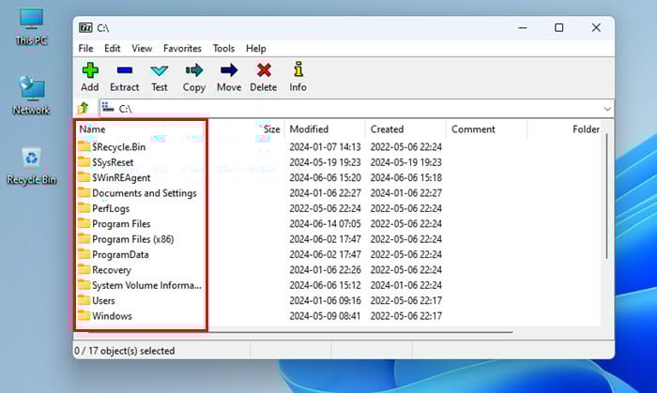Click status bar 0 / 17 object(s) selected
Image resolution: width=657 pixels, height=393 pixels.
[125, 351]
